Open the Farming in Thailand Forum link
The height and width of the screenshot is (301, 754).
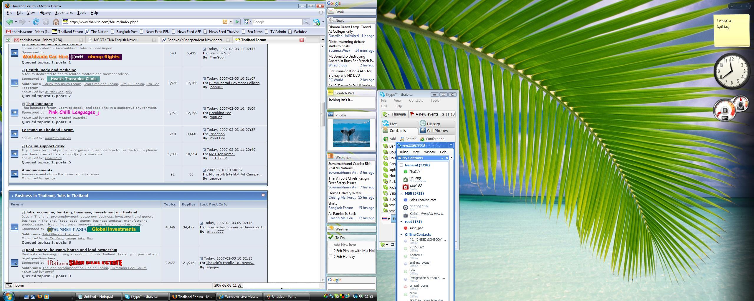point(48,130)
